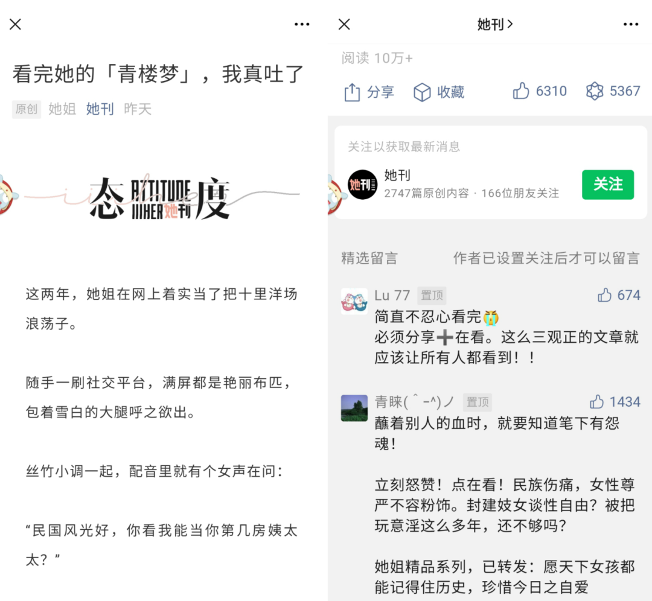Tap the 她刊 round black avatar logo

click(362, 185)
